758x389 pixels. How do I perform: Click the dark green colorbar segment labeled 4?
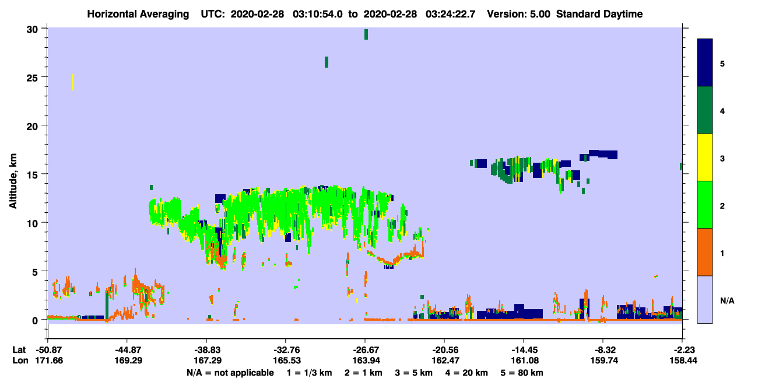coord(705,110)
